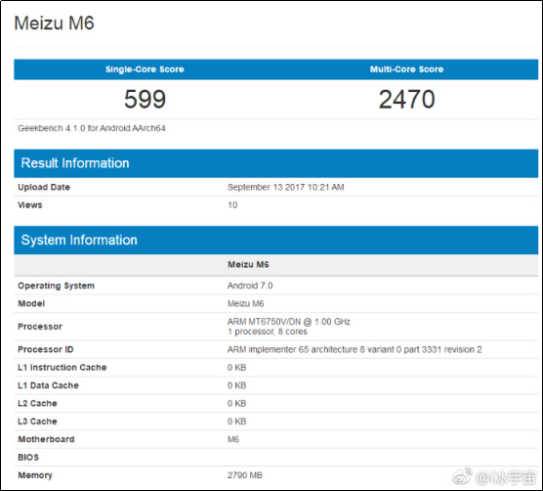
Task: Click the Weibo username watermark text
Action: pos(506,478)
